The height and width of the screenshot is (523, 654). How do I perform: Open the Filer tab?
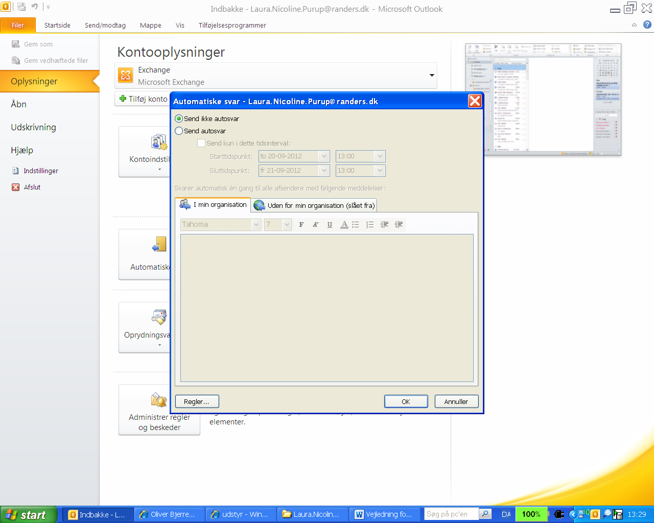pyautogui.click(x=18, y=25)
